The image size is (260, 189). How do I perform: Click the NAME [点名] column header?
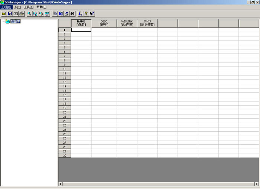point(81,23)
